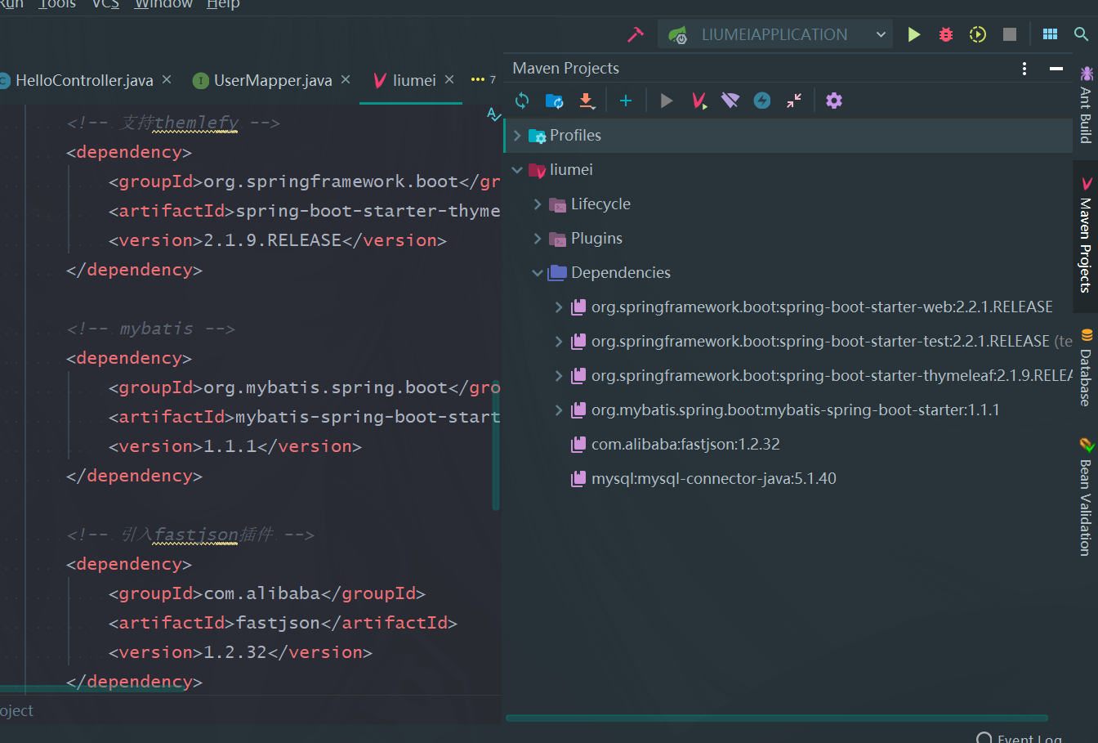
Task: Toggle Maven offline mode
Action: (730, 101)
